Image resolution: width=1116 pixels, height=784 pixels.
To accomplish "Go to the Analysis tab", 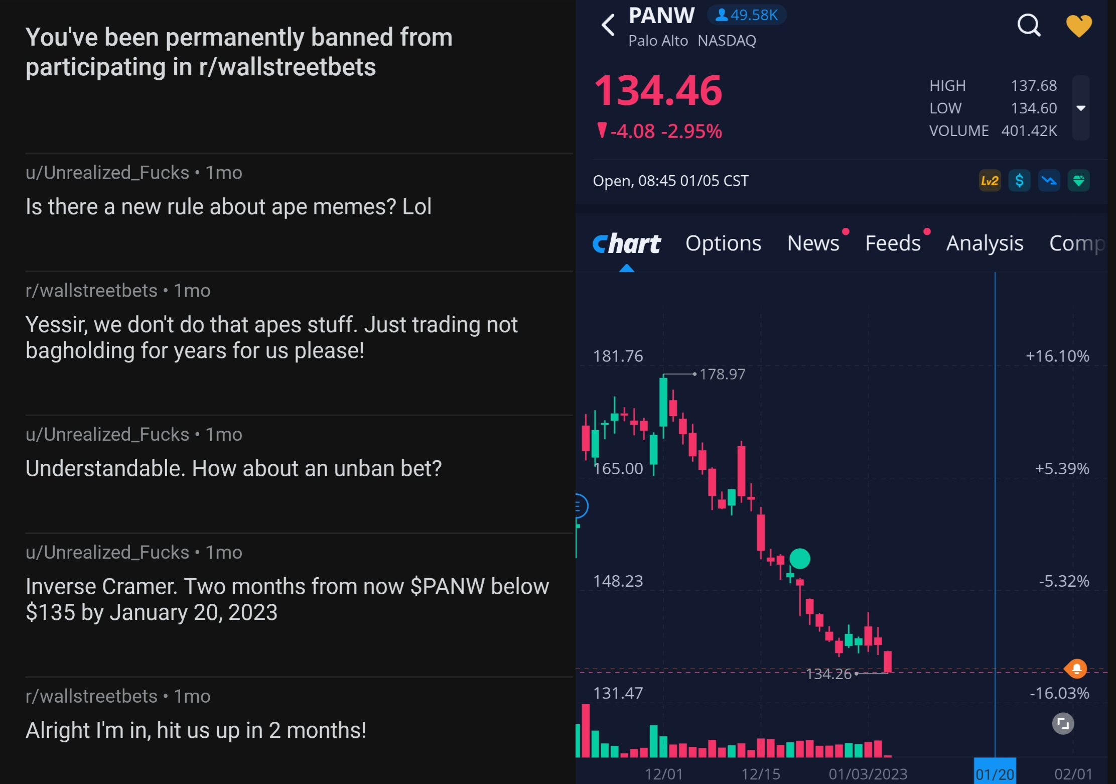I will click(x=985, y=243).
